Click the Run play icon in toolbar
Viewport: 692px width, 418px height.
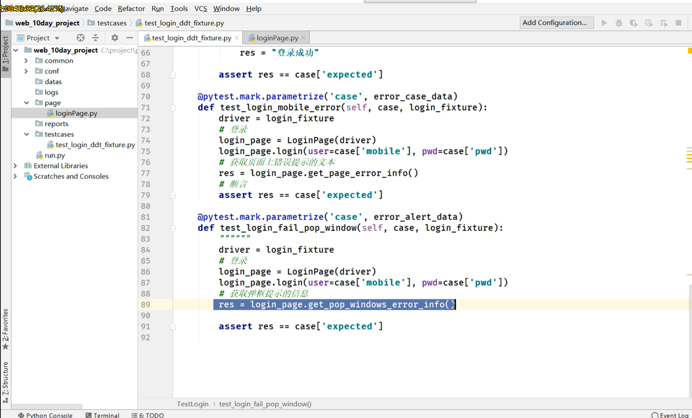(x=604, y=23)
